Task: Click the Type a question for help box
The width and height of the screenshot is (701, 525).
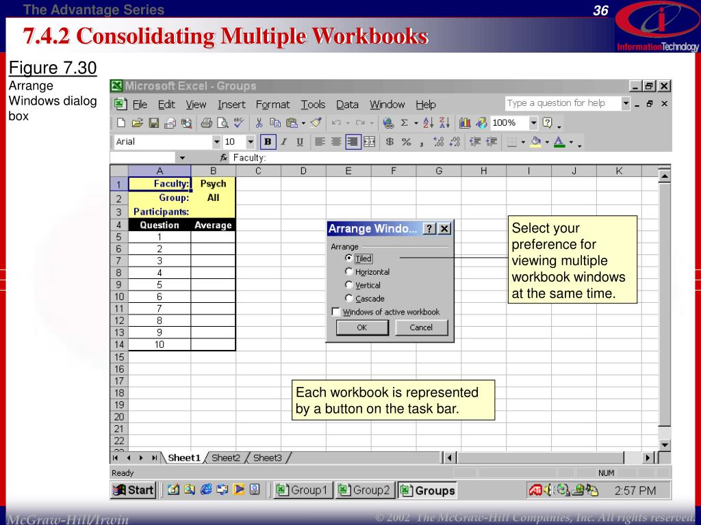Action: [x=563, y=104]
